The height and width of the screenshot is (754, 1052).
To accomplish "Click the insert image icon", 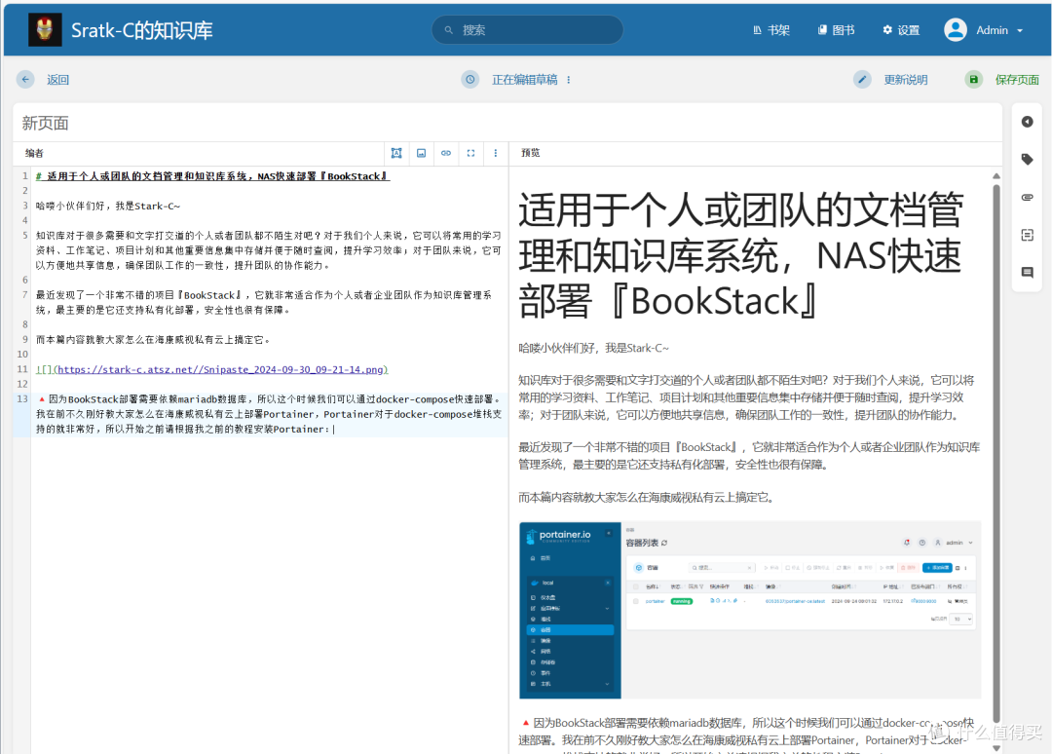I will (422, 153).
